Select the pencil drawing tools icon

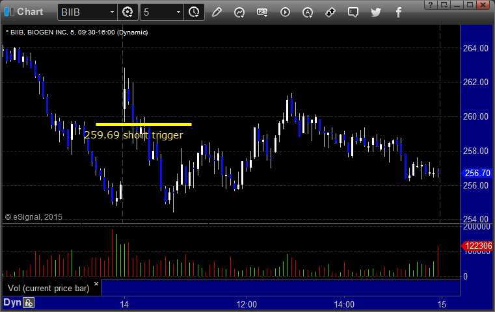(217, 12)
